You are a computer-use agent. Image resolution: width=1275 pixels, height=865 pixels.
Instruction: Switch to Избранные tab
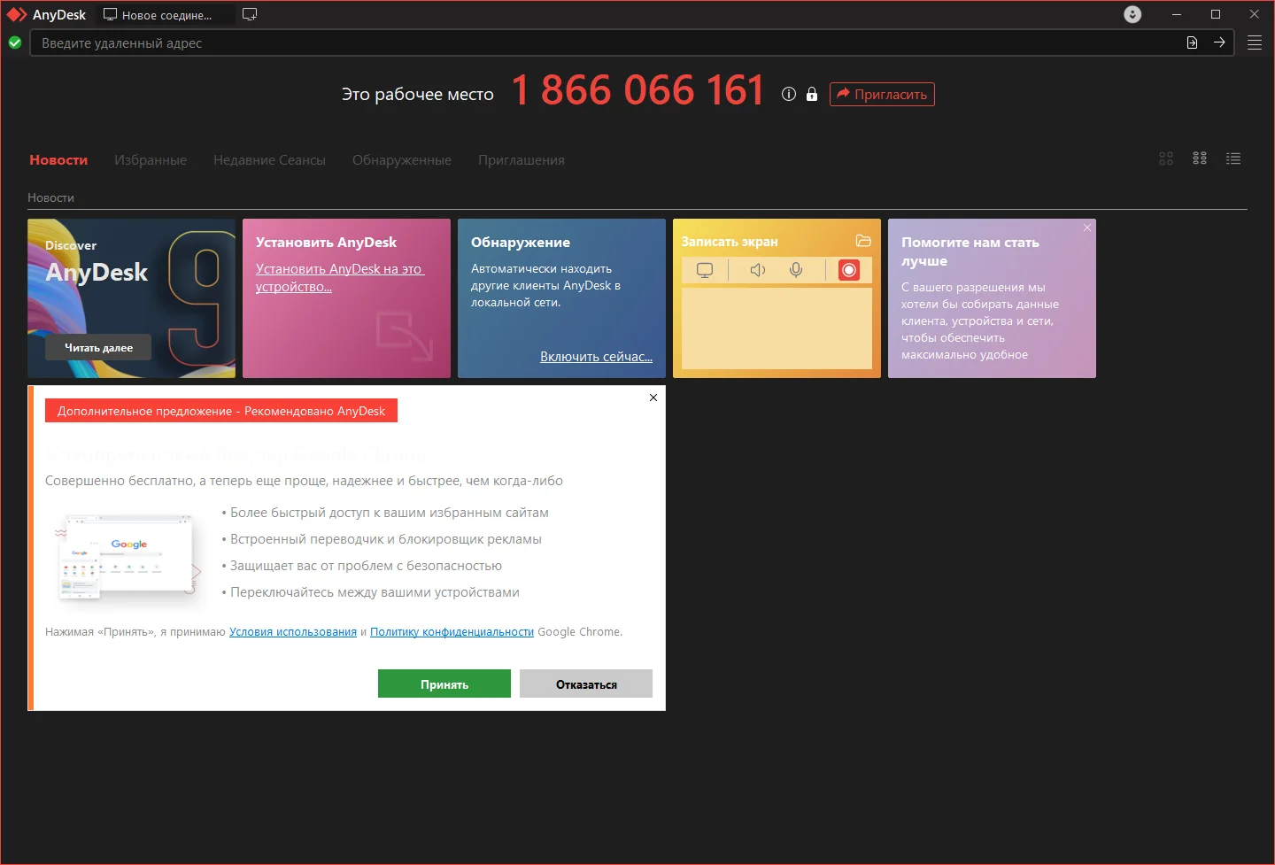coord(151,160)
